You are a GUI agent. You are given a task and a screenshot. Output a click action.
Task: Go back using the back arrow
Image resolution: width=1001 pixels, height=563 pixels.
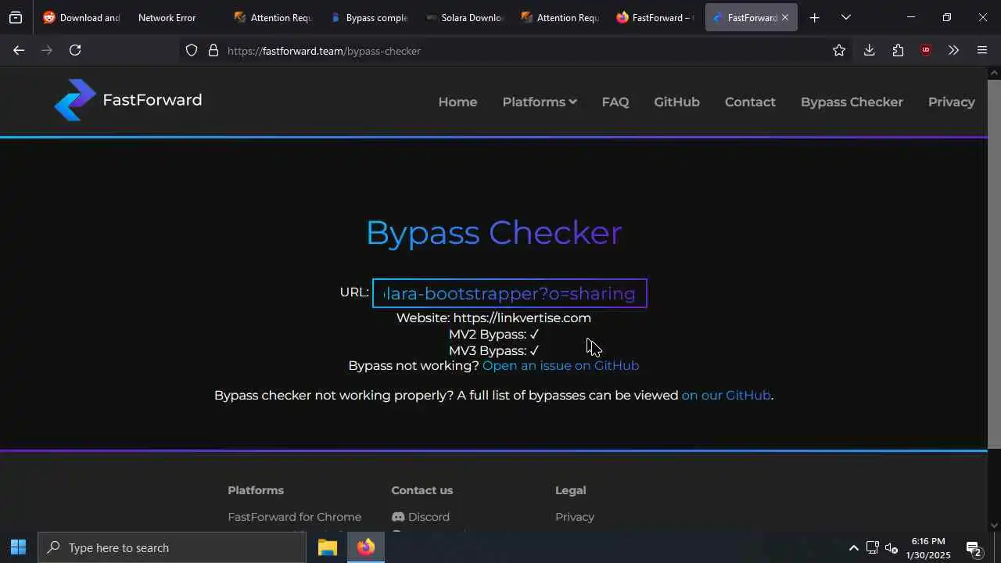(19, 50)
